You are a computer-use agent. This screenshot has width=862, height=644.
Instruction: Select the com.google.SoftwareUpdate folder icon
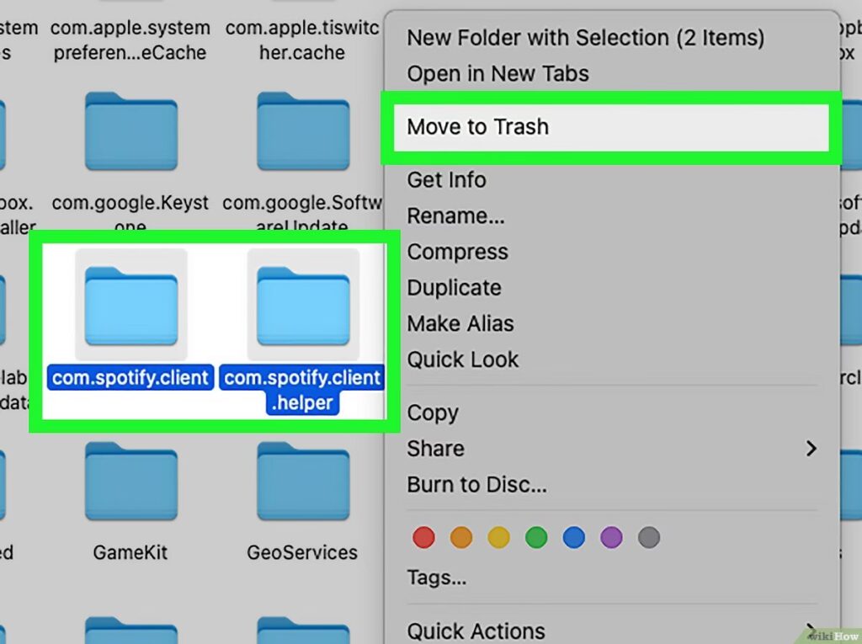302,131
